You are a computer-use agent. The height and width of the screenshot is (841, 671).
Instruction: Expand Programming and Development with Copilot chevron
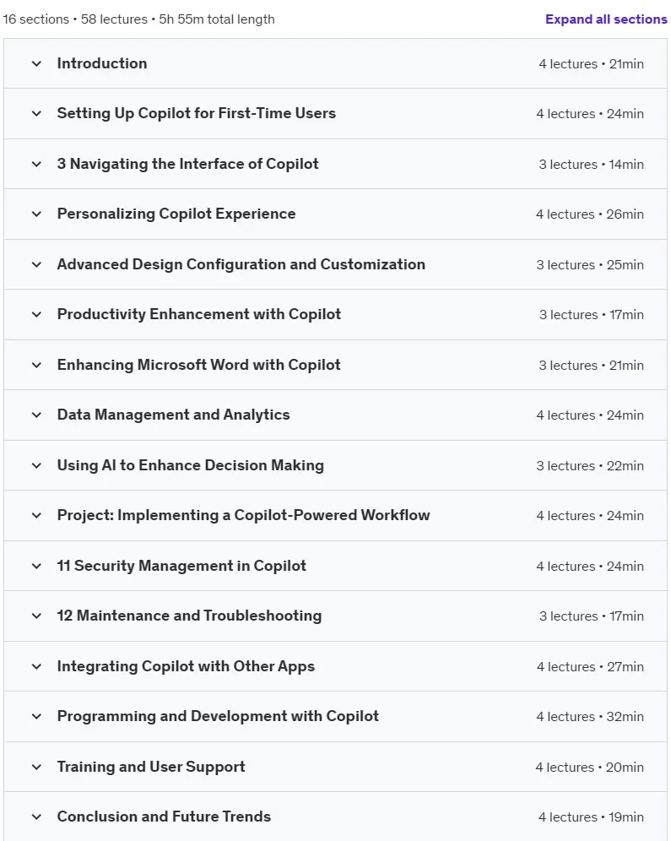pyautogui.click(x=36, y=717)
